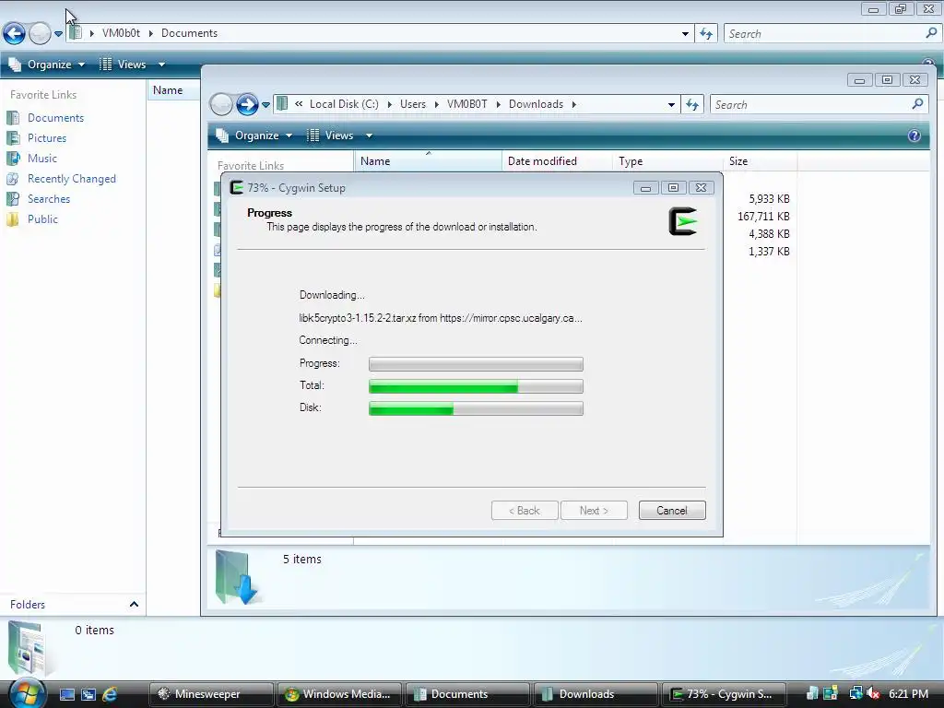This screenshot has width=944, height=708.
Task: Click the Documents icon in Favorite Links
Action: point(13,118)
